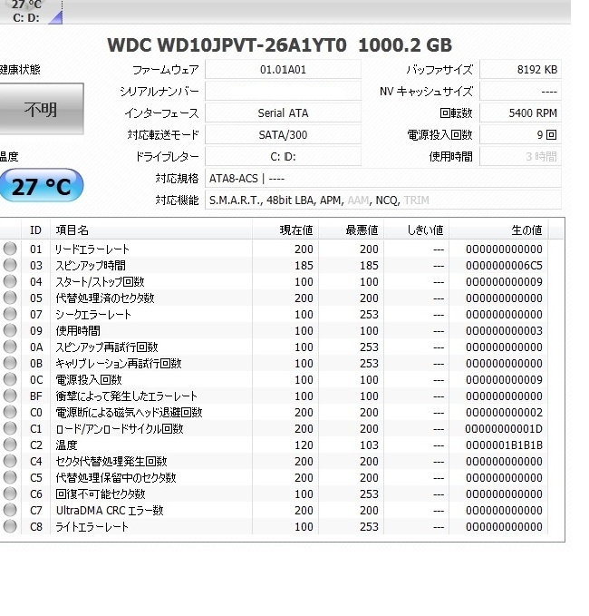This screenshot has height=616, width=589.
Task: Select the シークエラーレート row
Action: tap(274, 314)
